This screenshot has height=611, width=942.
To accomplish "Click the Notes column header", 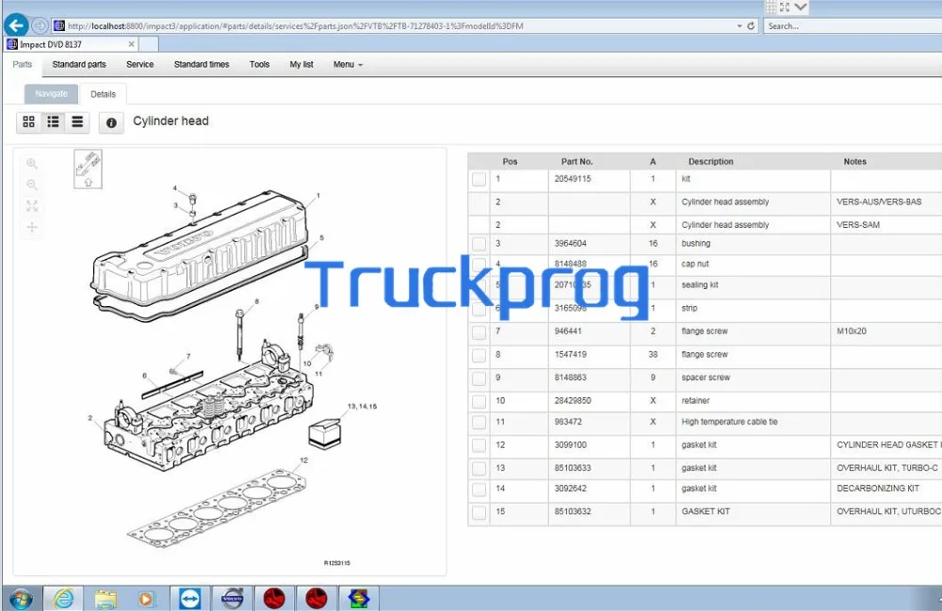I will coord(854,161).
